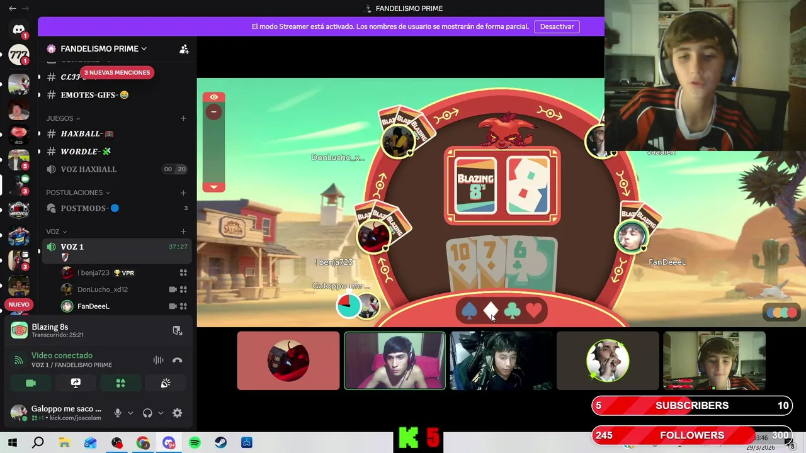Click the red avatar video tile
The width and height of the screenshot is (806, 453).
coord(288,361)
